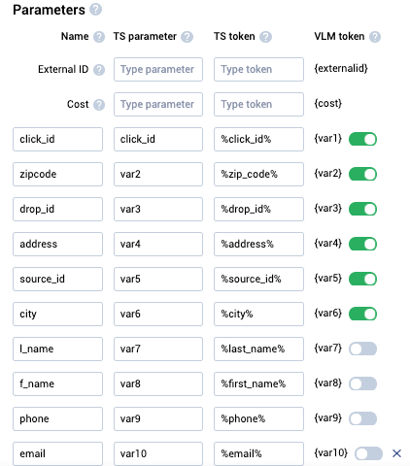Select the zipcode name input field
This screenshot has height=466, width=410.
coord(57,174)
